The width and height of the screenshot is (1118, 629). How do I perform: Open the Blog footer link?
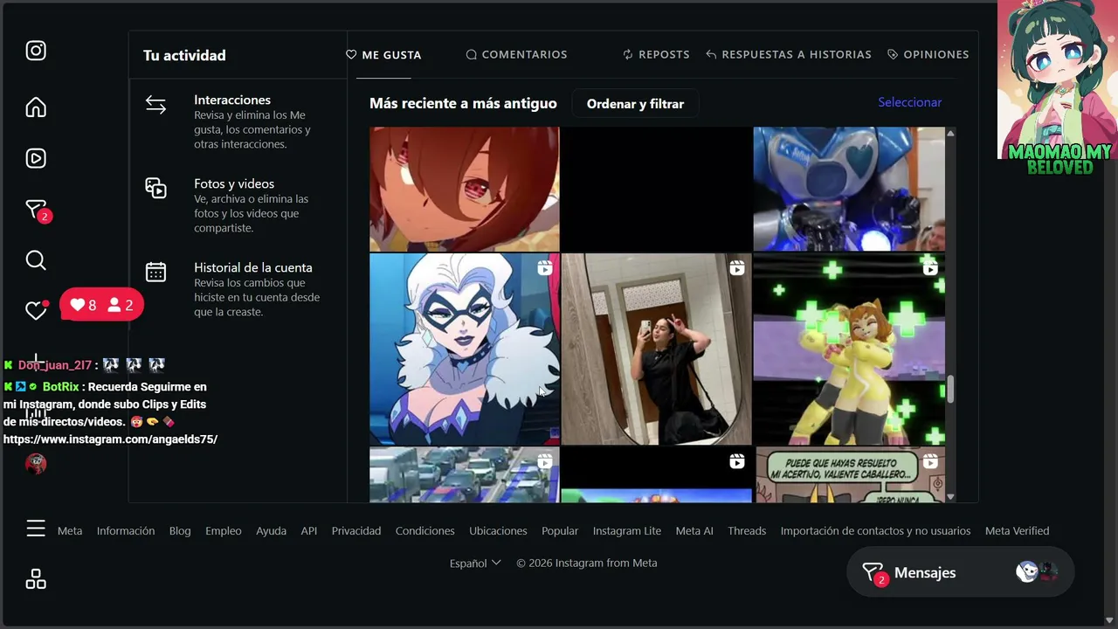(x=180, y=531)
